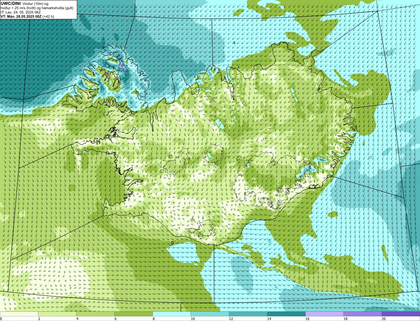Viewport: 420px width, 321px height.
Task: Click the 14–16 m/s dark teal legend swatch
Action: [x=286, y=314]
